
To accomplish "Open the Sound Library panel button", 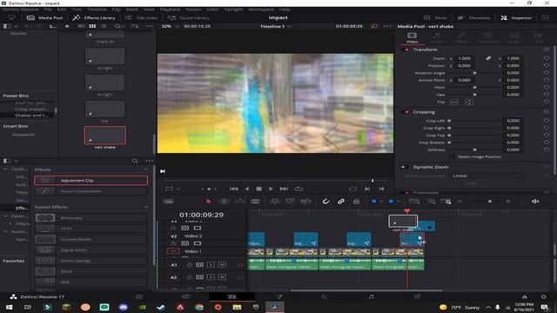I will point(188,17).
